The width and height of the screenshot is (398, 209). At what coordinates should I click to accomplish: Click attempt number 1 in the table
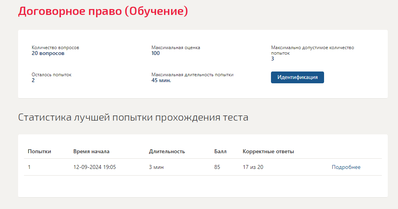(29, 167)
